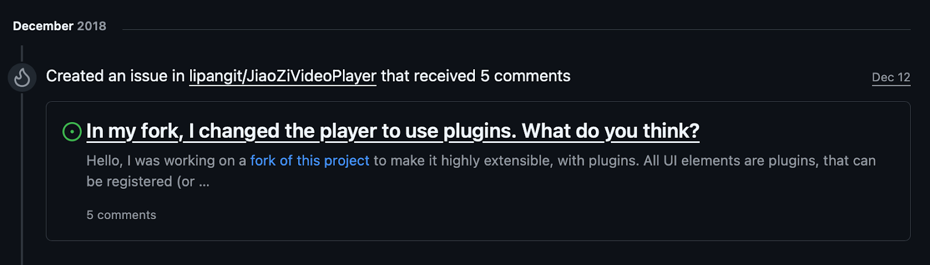Viewport: 930px width, 265px height.
Task: Click the 'Hello, I was working on a' text
Action: coord(166,161)
